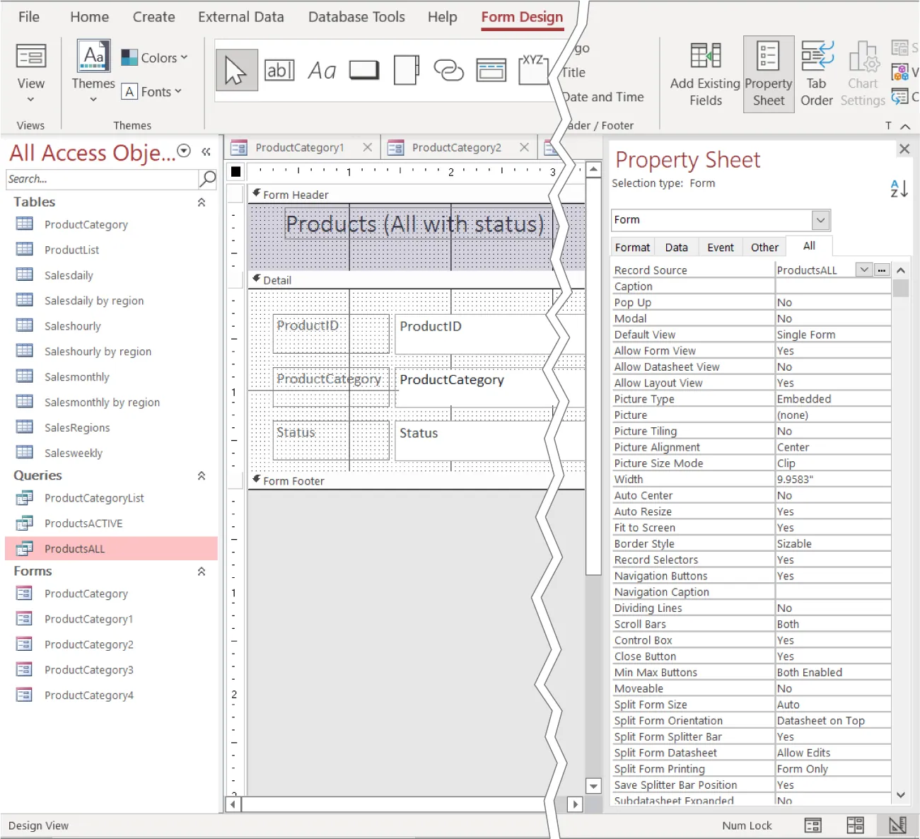Open the Tab Order dialog
Screen dimensions: 920x839
817,74
